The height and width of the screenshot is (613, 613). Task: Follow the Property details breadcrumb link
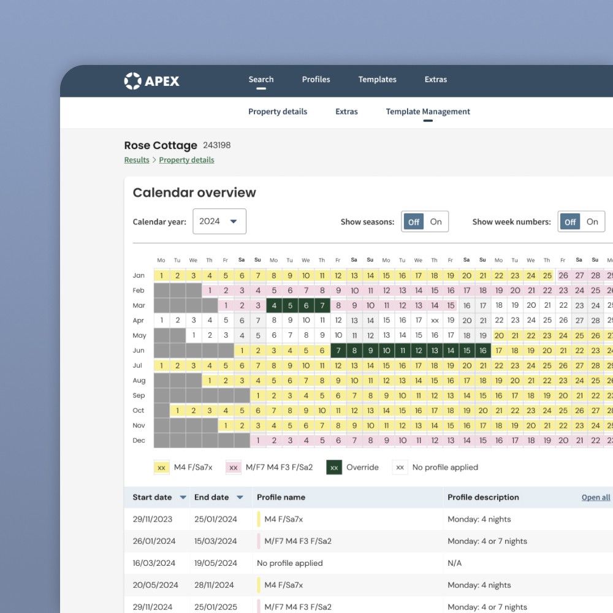point(186,160)
